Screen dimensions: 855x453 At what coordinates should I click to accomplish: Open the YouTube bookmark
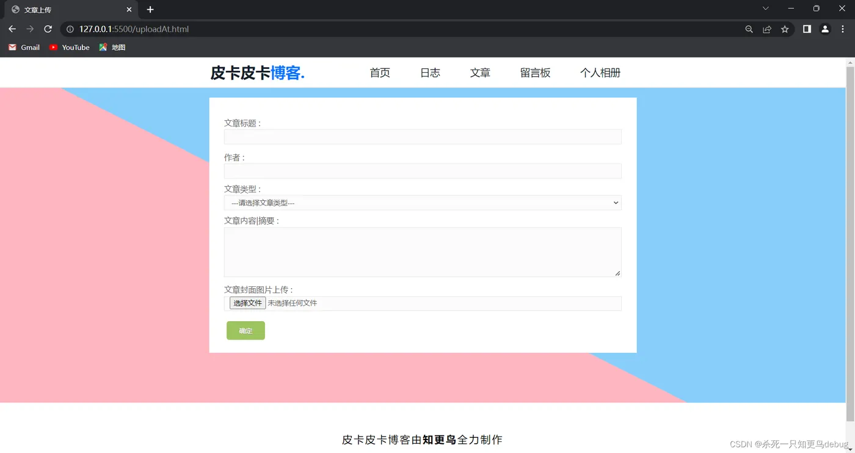pyautogui.click(x=70, y=47)
